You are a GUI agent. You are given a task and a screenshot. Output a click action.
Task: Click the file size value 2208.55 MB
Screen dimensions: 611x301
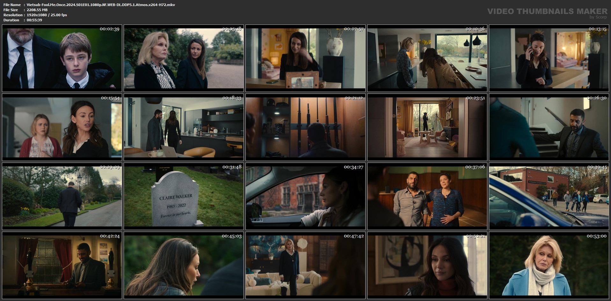37,10
